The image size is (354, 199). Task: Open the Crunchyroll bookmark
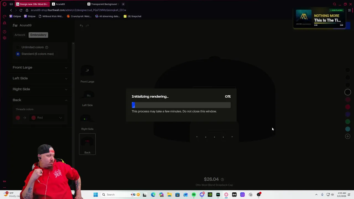tap(79, 16)
